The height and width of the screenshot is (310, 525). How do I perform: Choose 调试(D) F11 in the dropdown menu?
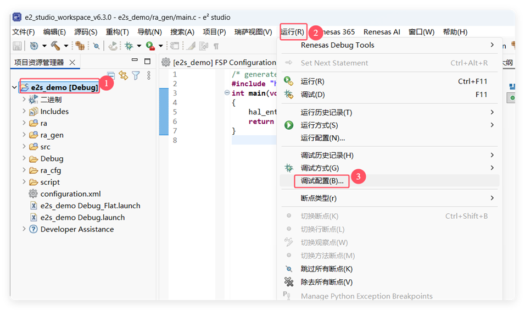(389, 95)
